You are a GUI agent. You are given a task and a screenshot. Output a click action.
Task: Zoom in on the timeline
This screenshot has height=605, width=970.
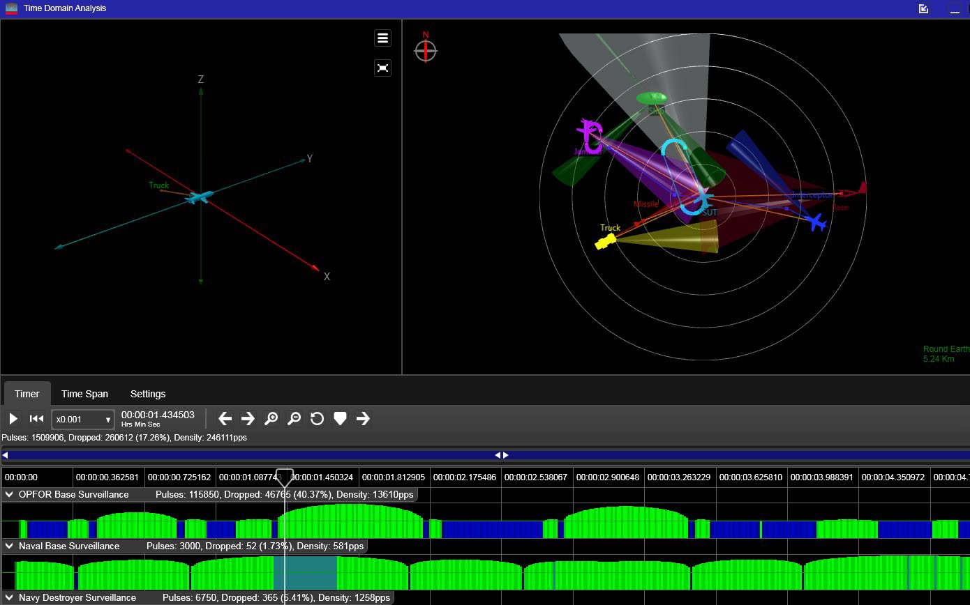(x=271, y=419)
